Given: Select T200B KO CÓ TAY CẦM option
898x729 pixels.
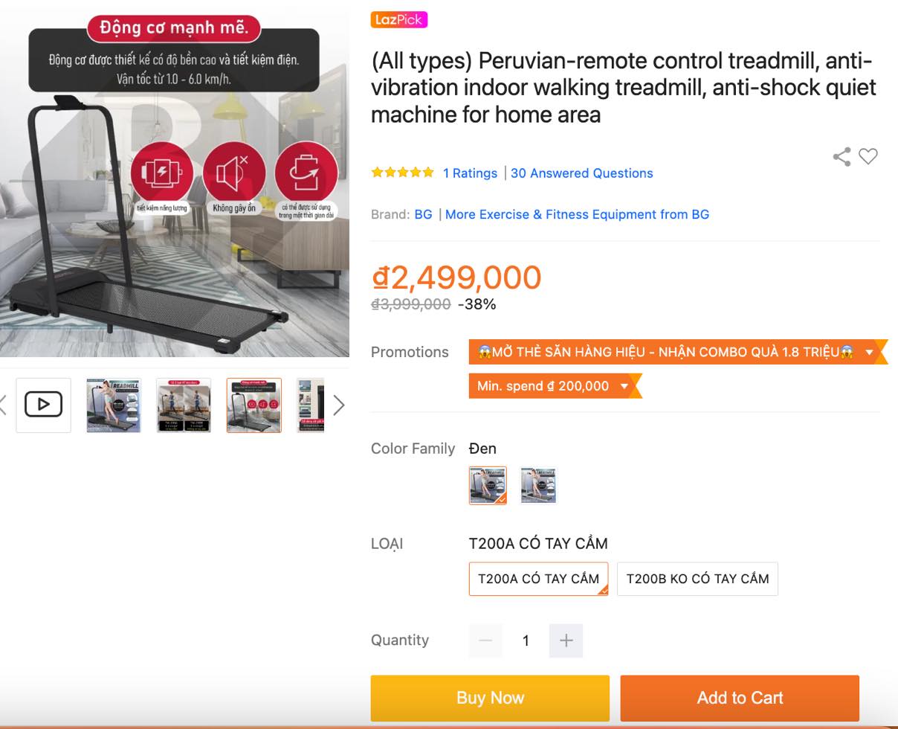Looking at the screenshot, I should pos(697,579).
